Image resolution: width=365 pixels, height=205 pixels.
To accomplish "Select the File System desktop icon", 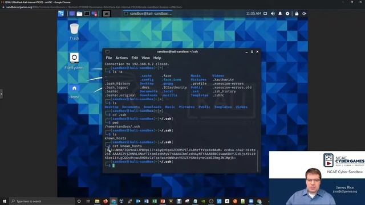I will [74, 61].
